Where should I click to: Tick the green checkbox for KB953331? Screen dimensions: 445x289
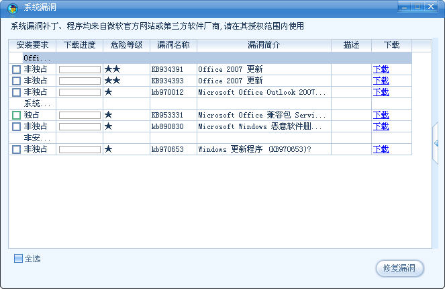(x=17, y=115)
